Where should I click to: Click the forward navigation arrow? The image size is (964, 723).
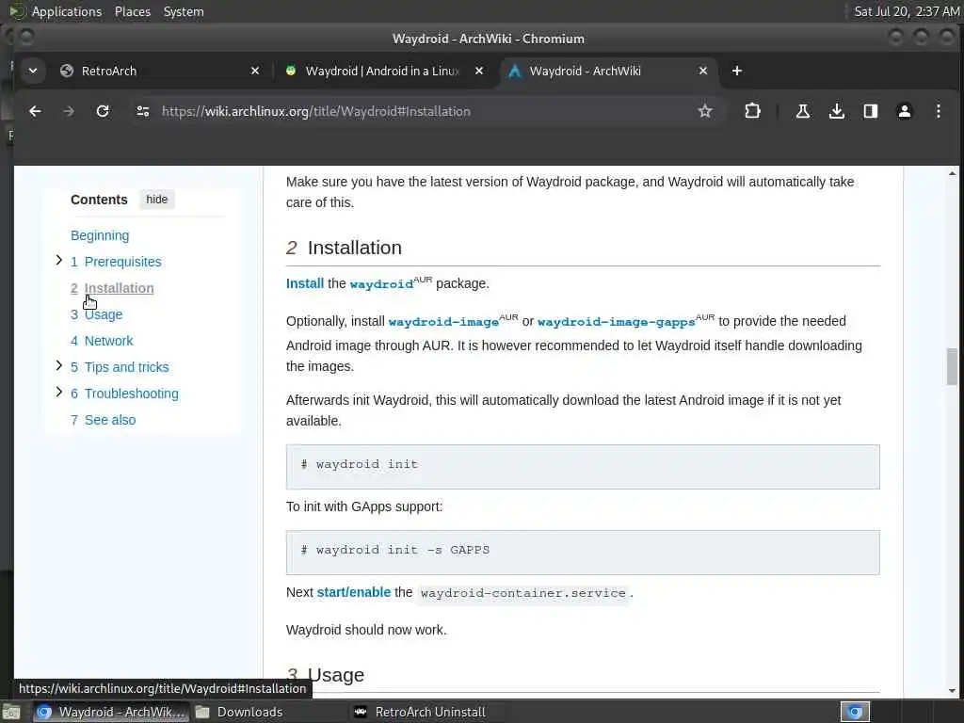[x=69, y=111]
